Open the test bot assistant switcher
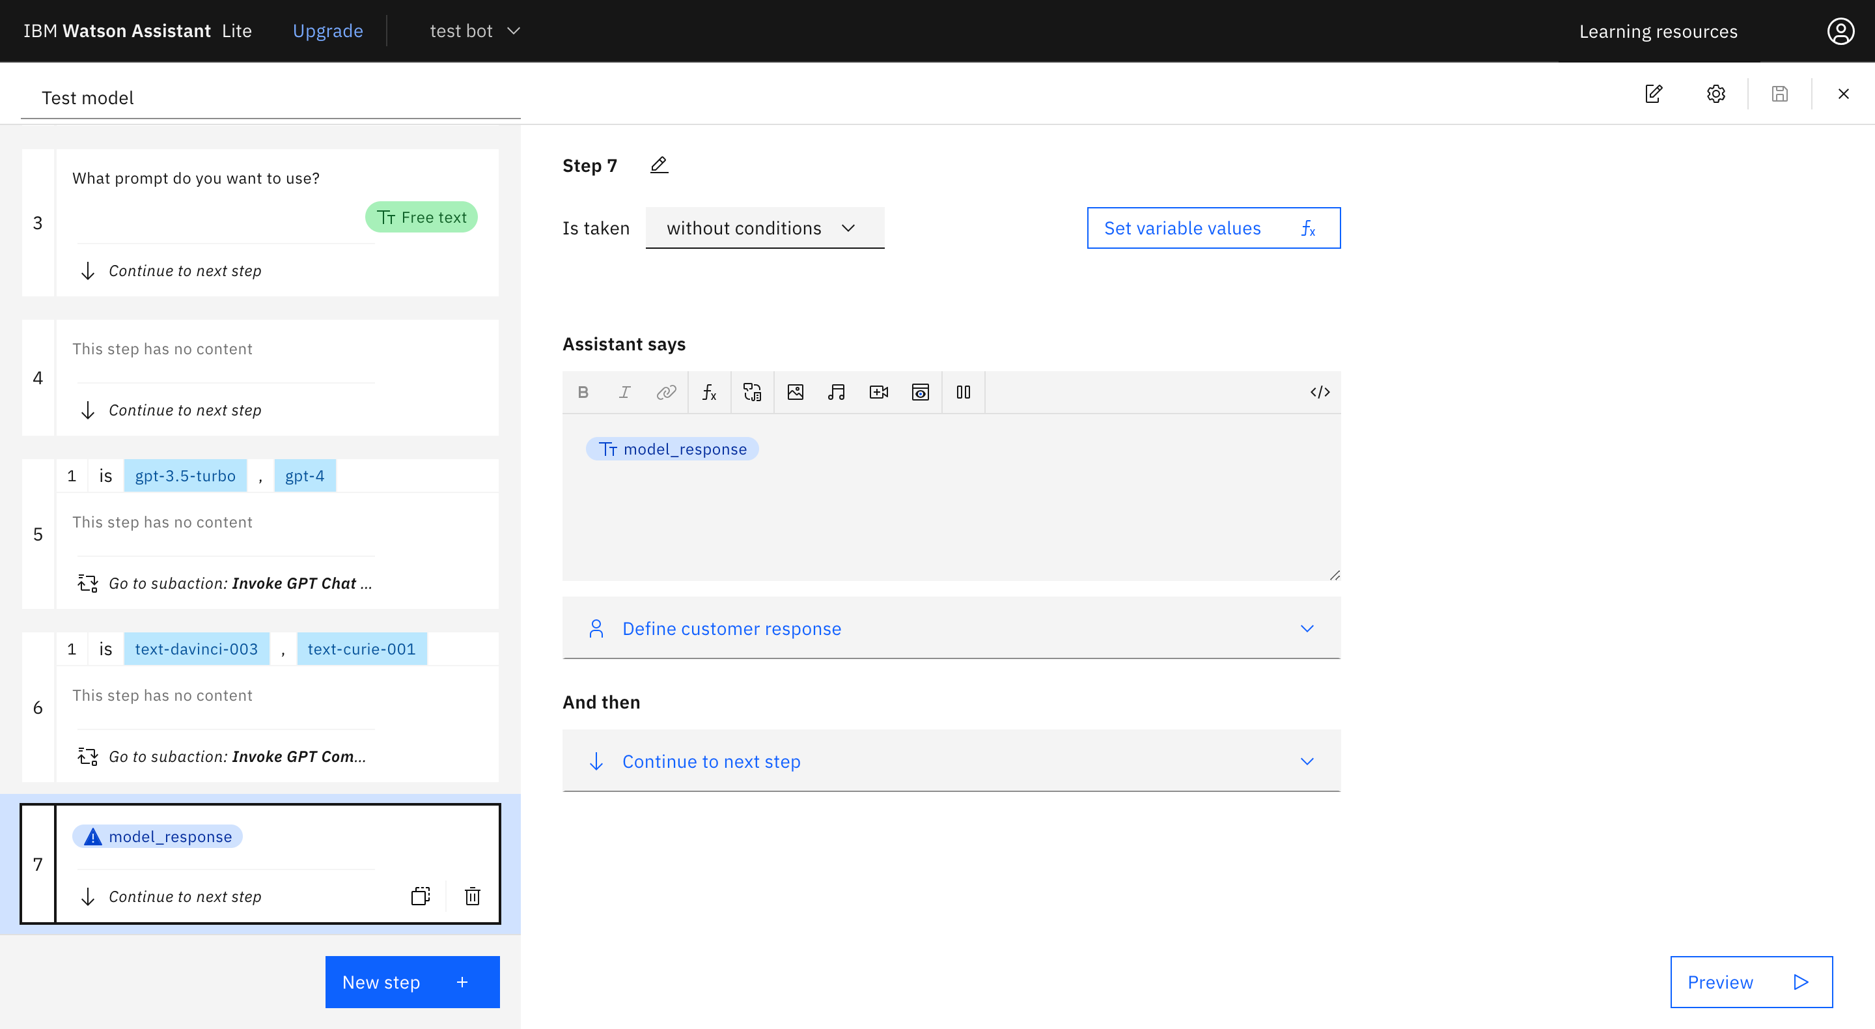Viewport: 1875px width, 1029px height. [x=475, y=31]
